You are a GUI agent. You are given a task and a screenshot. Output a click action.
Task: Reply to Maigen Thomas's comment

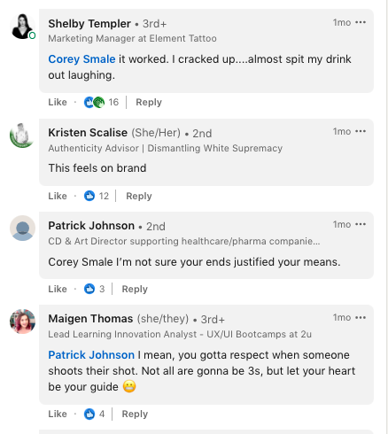click(x=135, y=414)
